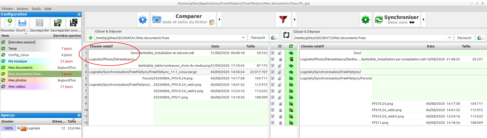This screenshot has width=487, height=138.
Task: Click right Parcourir browse button
Action: pos(464,38)
